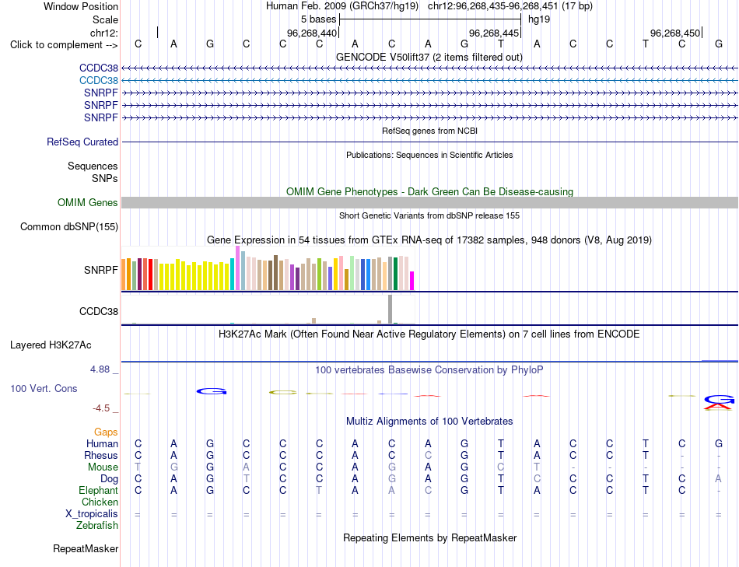Click the 96,268,440 position marker
This screenshot has width=739, height=567.
coord(312,33)
